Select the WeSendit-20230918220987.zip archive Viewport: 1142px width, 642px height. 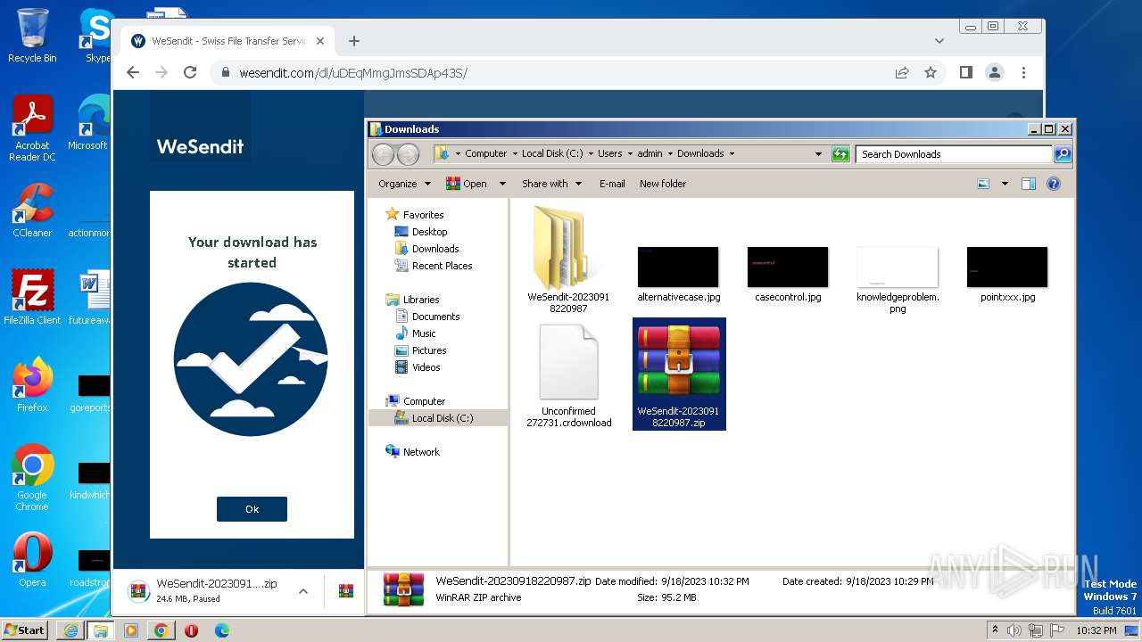pos(679,374)
